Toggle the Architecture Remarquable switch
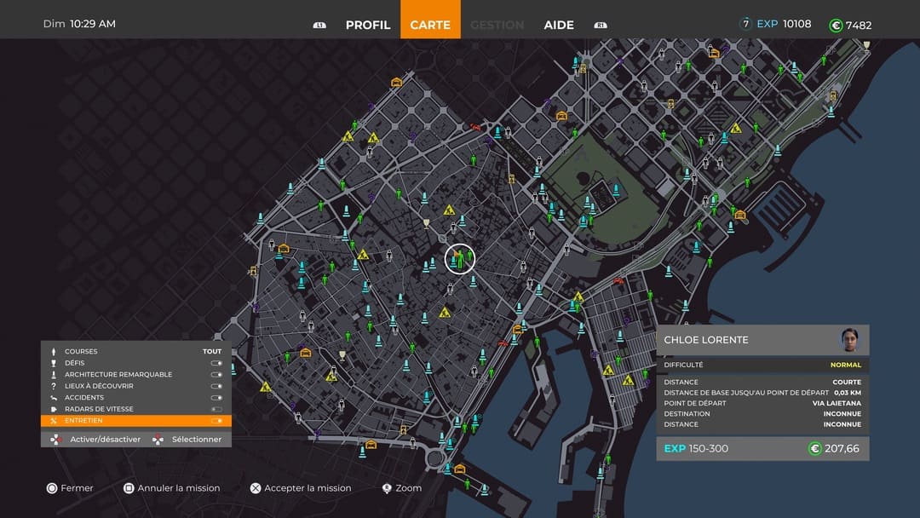 216,374
